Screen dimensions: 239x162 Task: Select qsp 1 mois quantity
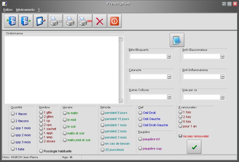(x=21, y=128)
